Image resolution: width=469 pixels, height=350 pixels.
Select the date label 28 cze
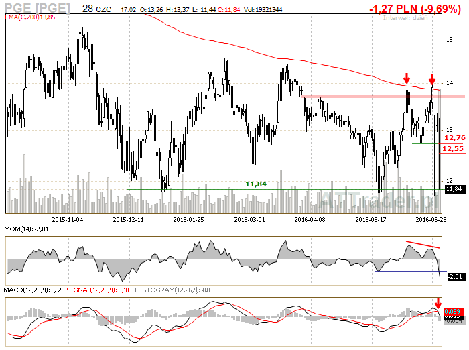click(96, 9)
